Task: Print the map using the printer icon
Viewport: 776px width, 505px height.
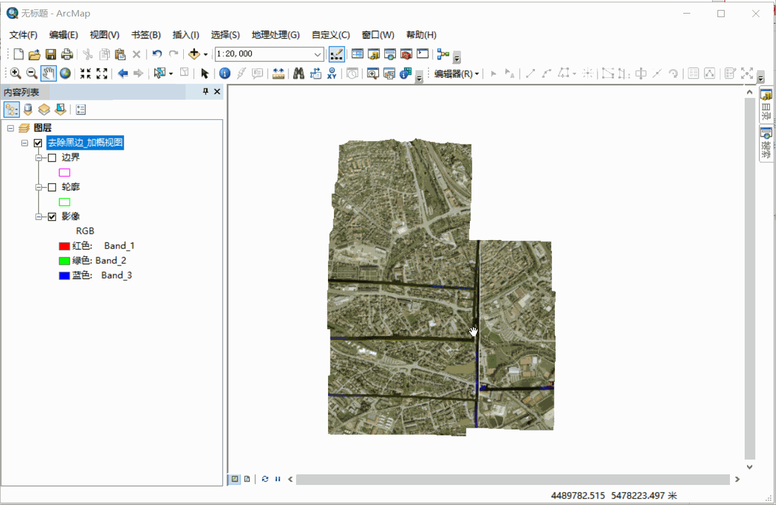Action: point(67,54)
